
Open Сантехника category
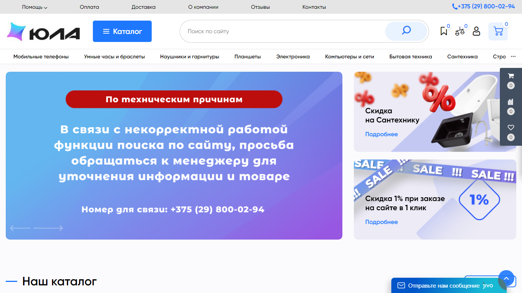462,56
